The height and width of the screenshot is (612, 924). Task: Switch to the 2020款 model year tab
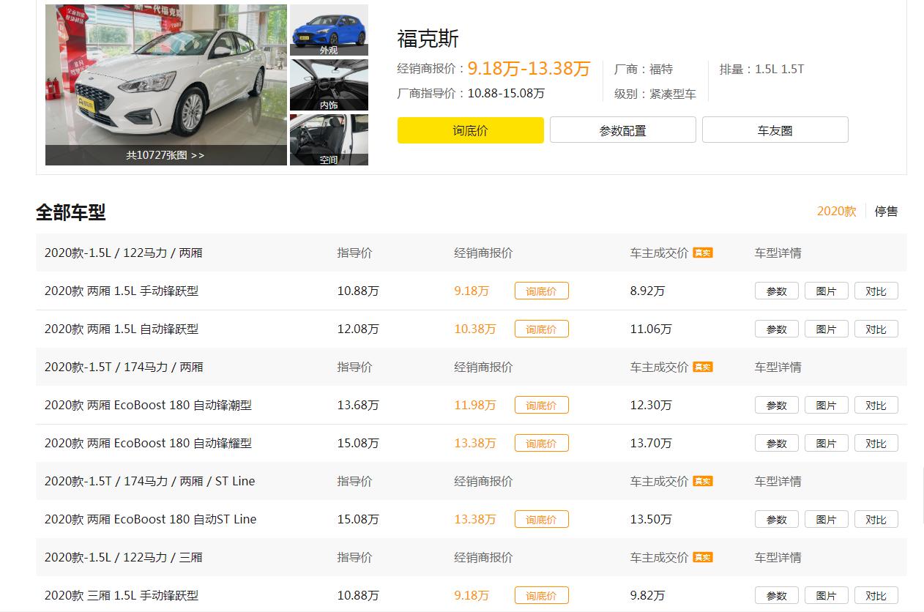(x=836, y=211)
